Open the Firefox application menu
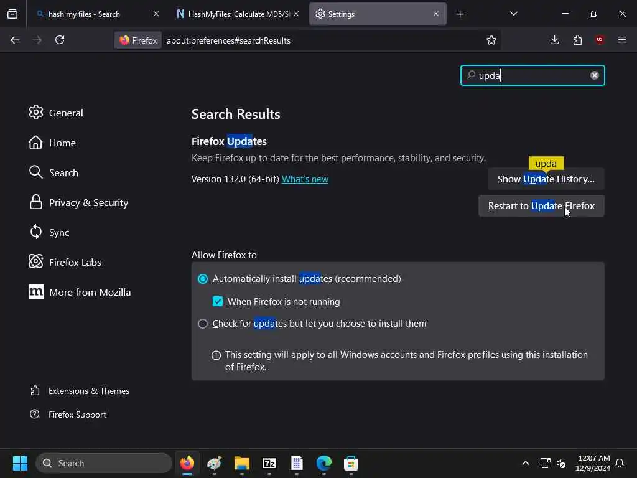 (622, 40)
